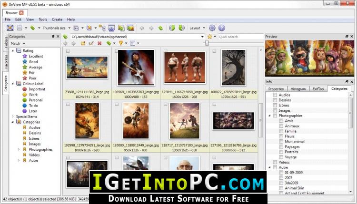
Task: Select the Excellent rating star
Action: [25, 56]
